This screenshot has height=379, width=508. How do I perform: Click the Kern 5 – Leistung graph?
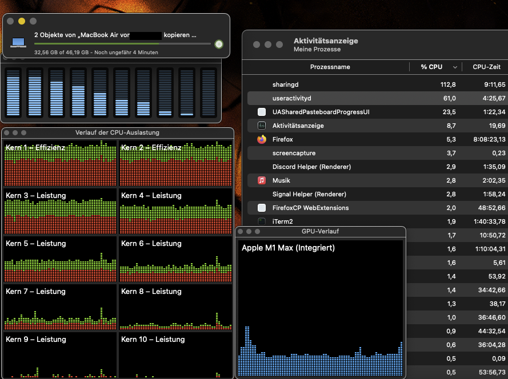60,259
